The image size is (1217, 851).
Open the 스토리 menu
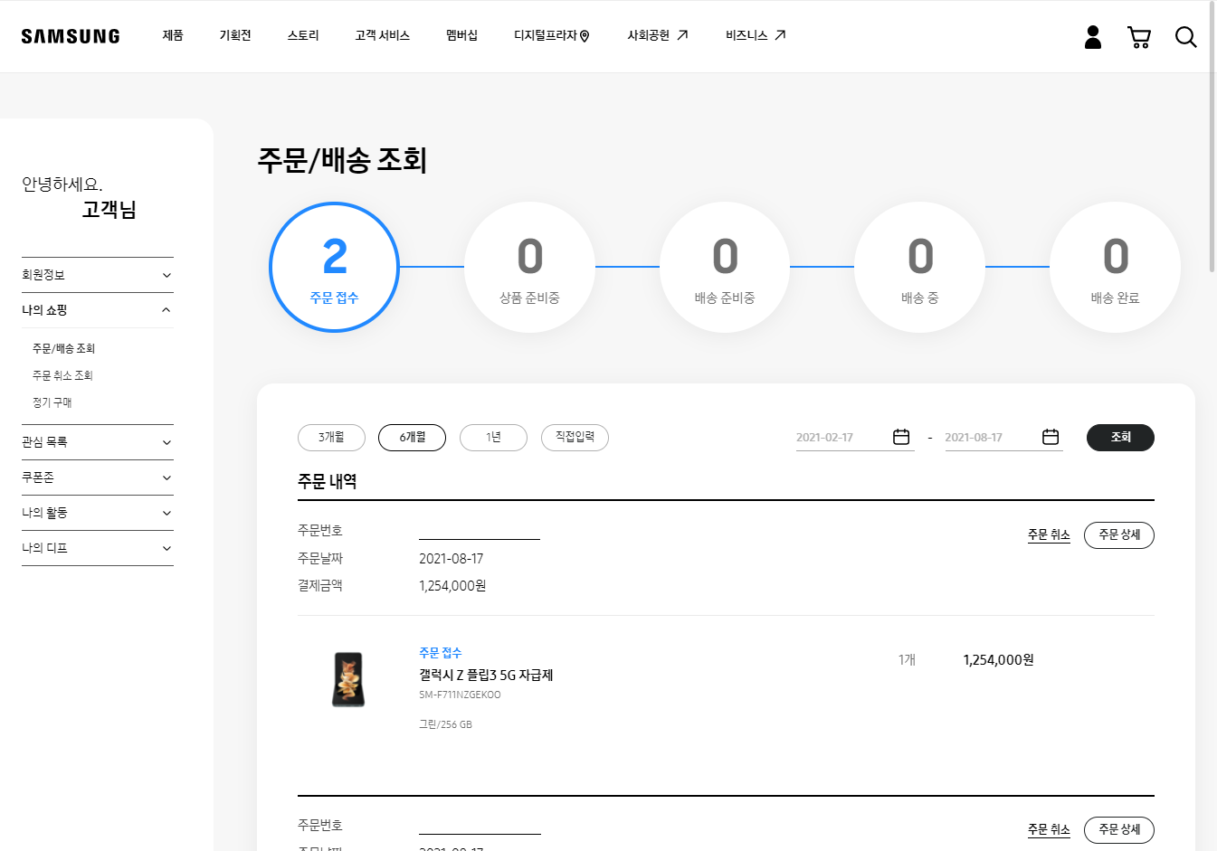pyautogui.click(x=303, y=35)
